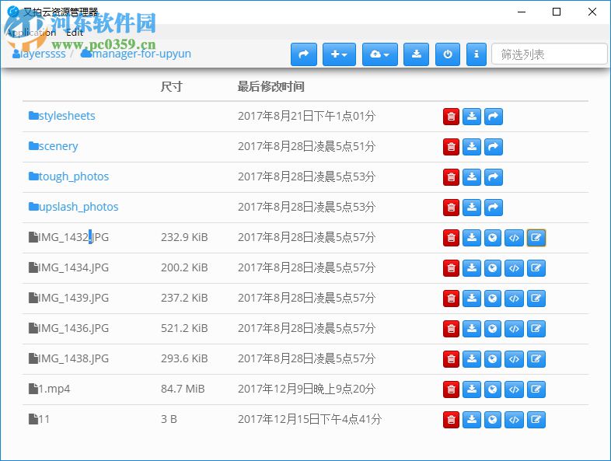
Task: Click the 521.2 KiB size value
Action: [184, 329]
